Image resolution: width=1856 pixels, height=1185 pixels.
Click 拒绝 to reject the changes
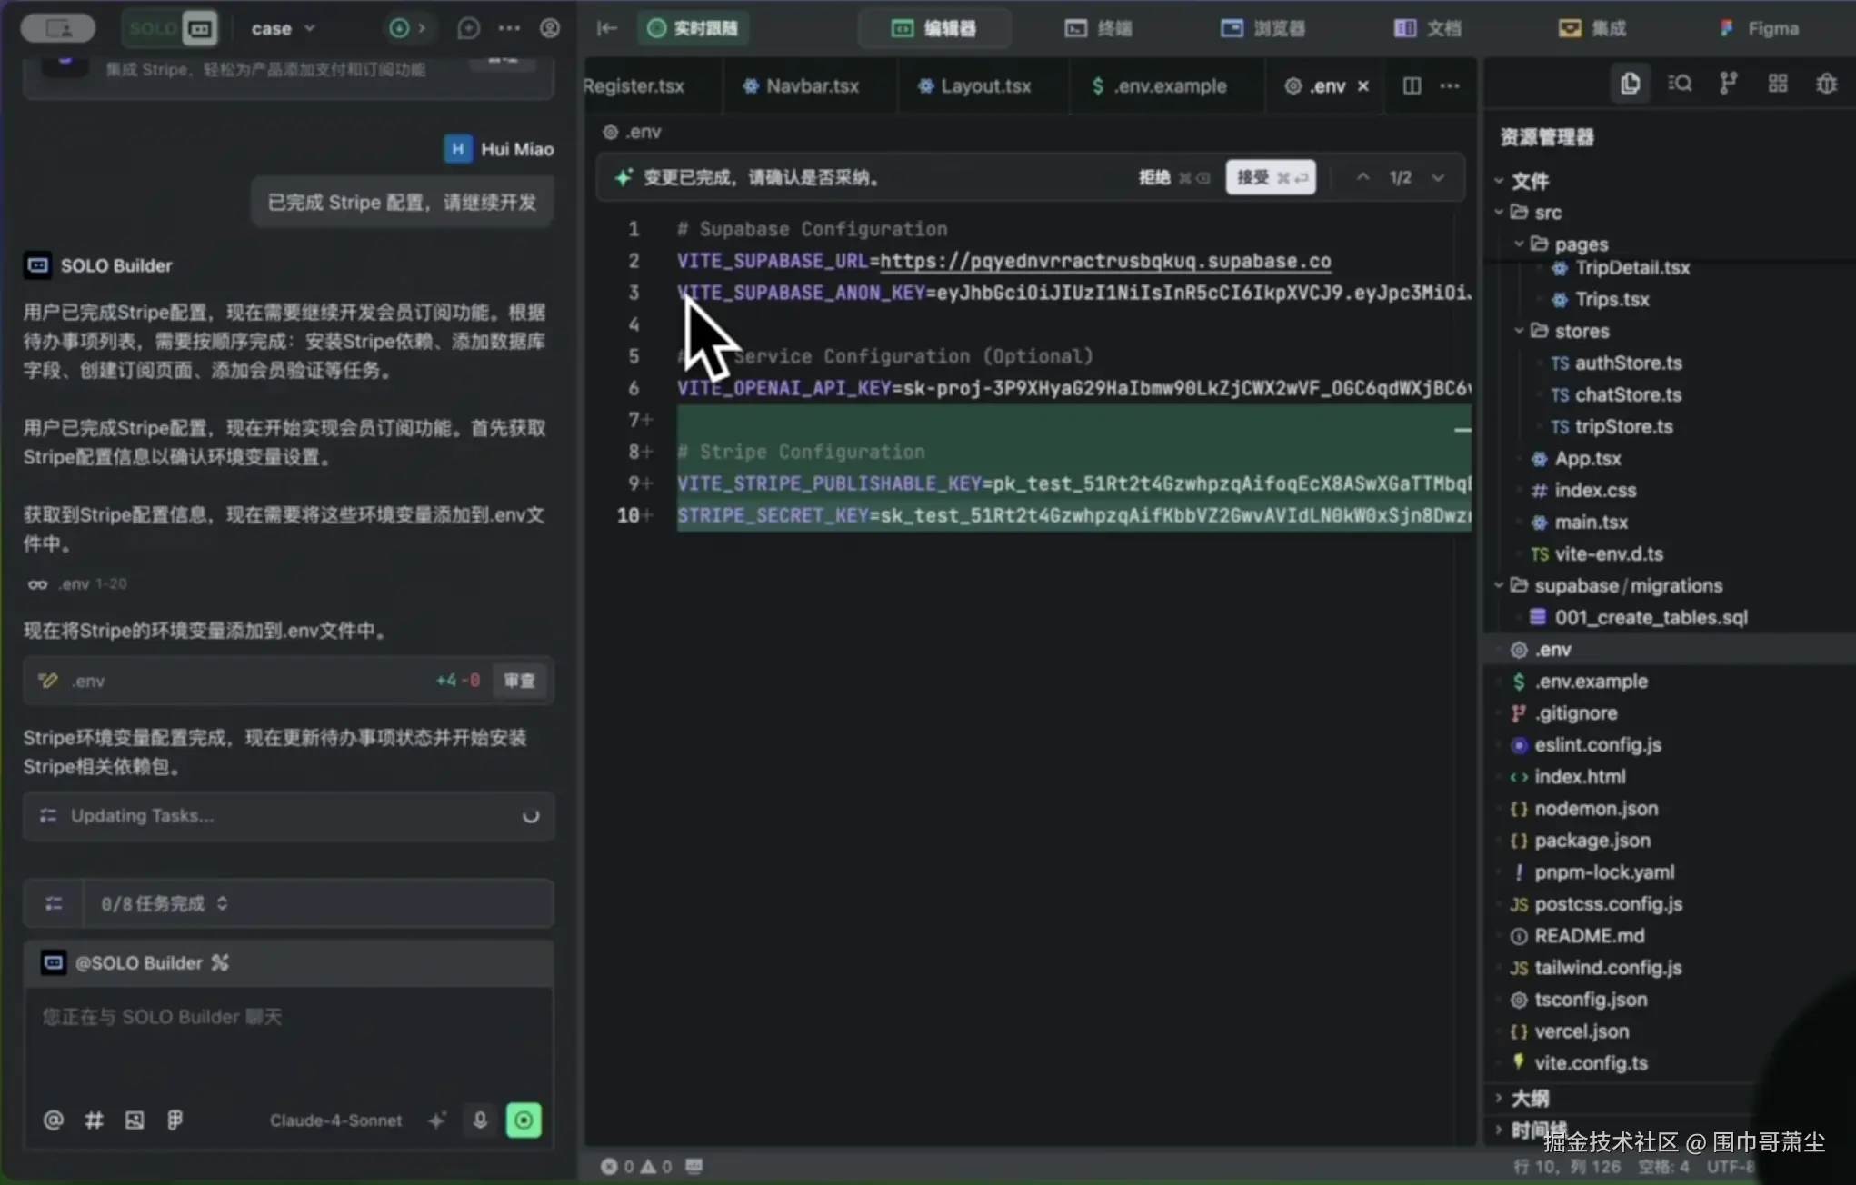point(1173,177)
